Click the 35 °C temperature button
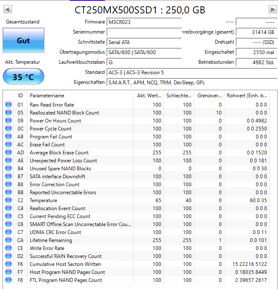Screen dimensions: 278x289 [23, 76]
